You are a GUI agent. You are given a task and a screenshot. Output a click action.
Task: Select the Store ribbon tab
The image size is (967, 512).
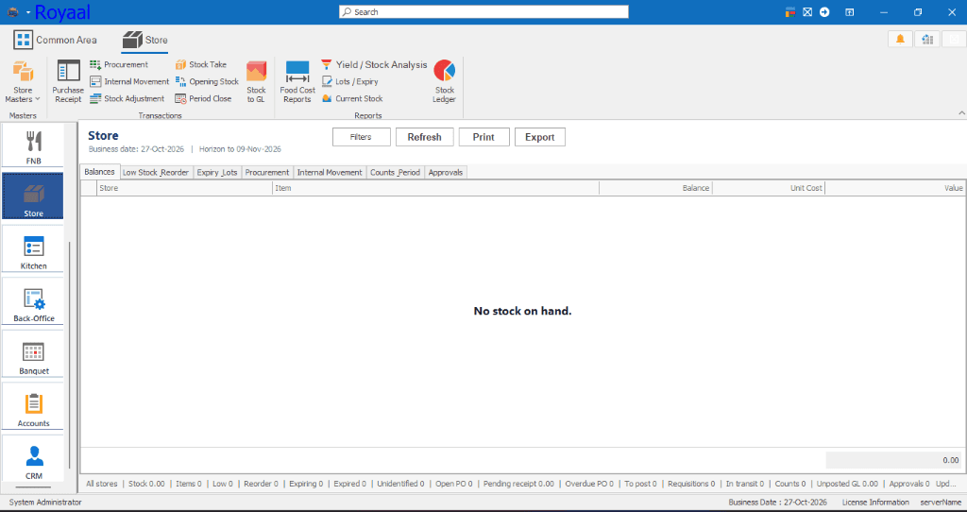click(x=144, y=40)
